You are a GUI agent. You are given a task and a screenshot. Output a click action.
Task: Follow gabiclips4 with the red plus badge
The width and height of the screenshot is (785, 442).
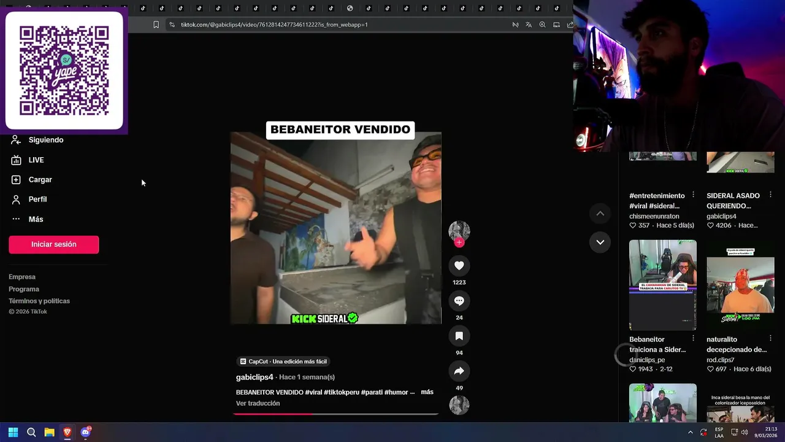pyautogui.click(x=459, y=242)
